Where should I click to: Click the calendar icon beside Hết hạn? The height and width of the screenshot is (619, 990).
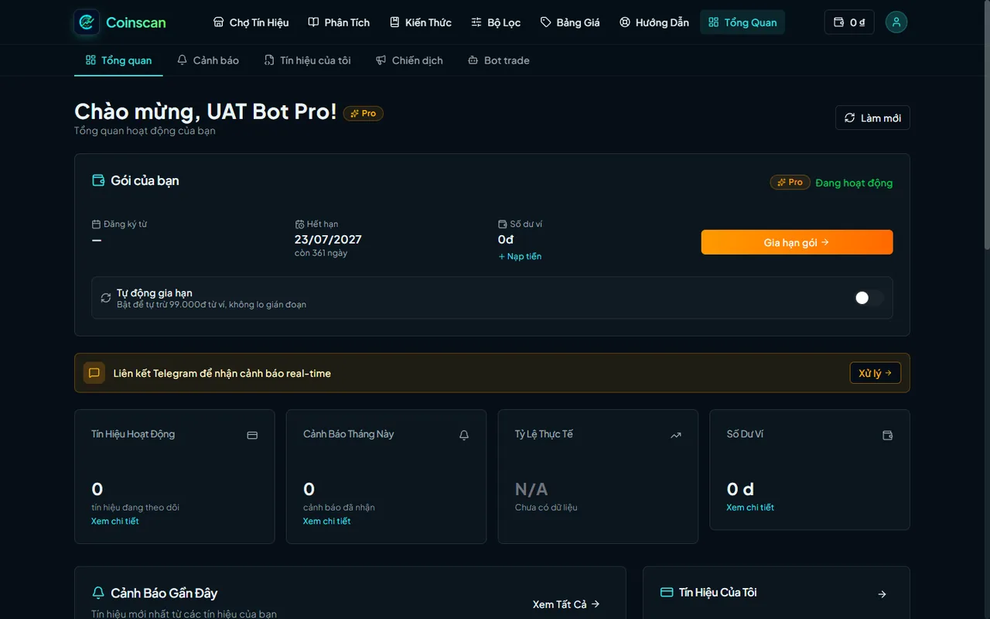[299, 224]
